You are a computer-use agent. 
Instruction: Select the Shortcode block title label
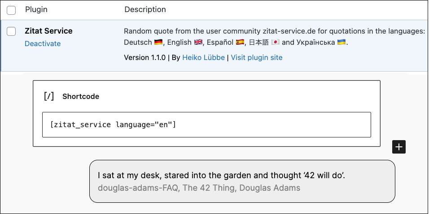(81, 96)
